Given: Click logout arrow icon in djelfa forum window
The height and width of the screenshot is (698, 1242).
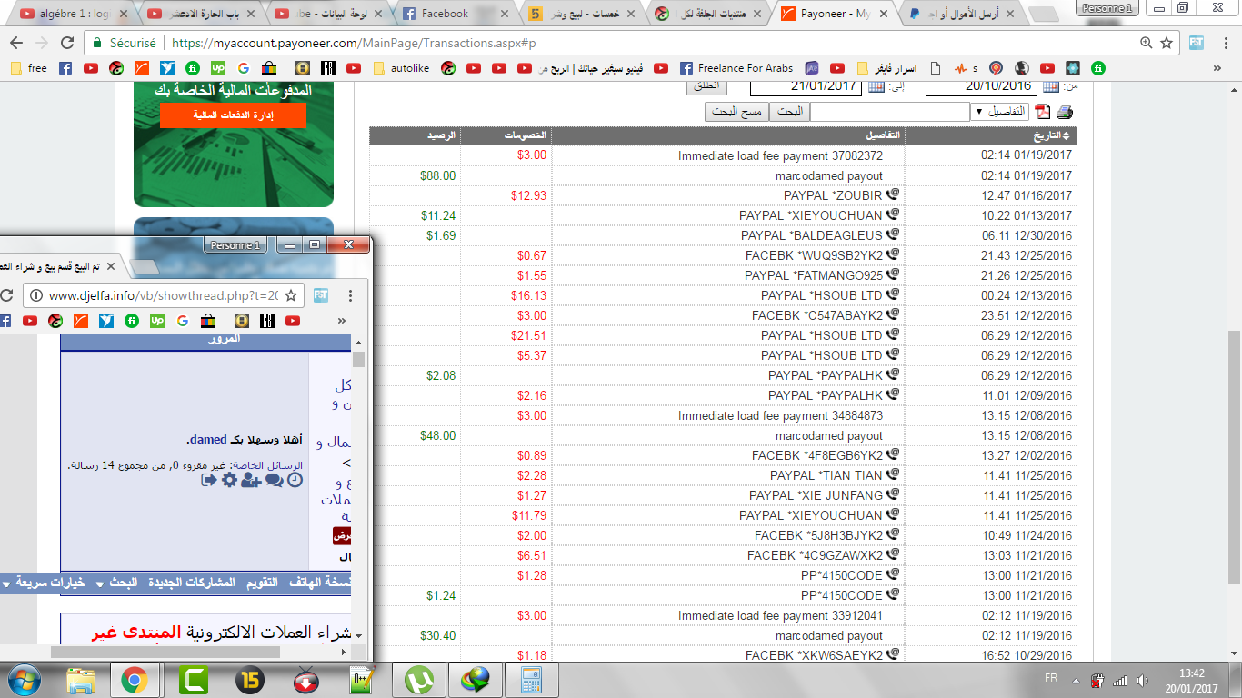Looking at the screenshot, I should (x=208, y=479).
